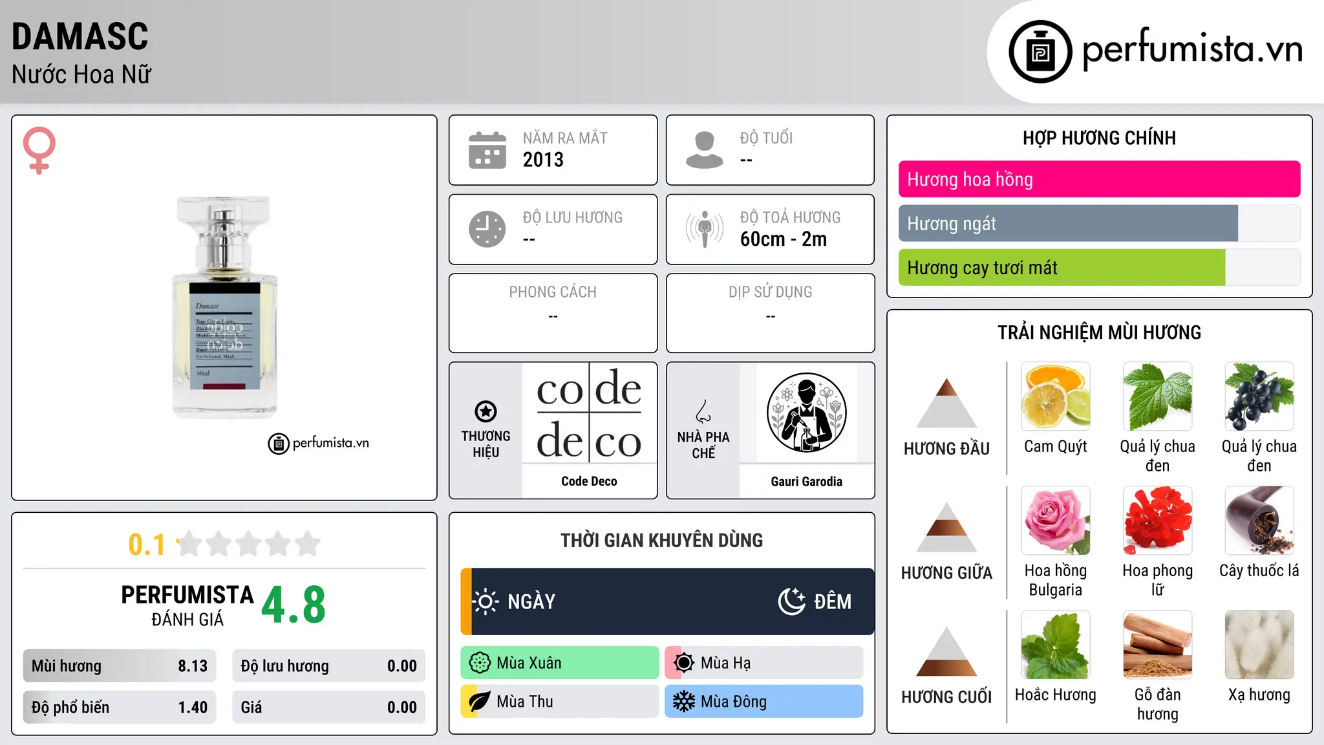Click the grey rating stars row
1324x745 pixels.
click(x=248, y=544)
